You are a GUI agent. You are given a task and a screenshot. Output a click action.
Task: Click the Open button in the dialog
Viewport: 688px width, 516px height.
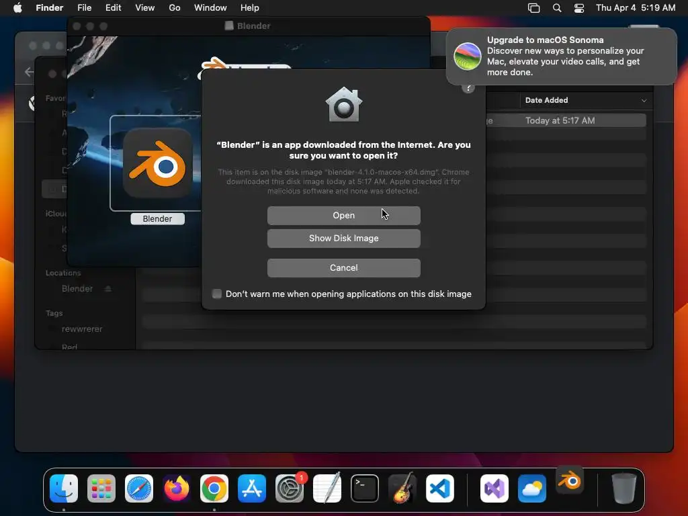click(x=343, y=216)
